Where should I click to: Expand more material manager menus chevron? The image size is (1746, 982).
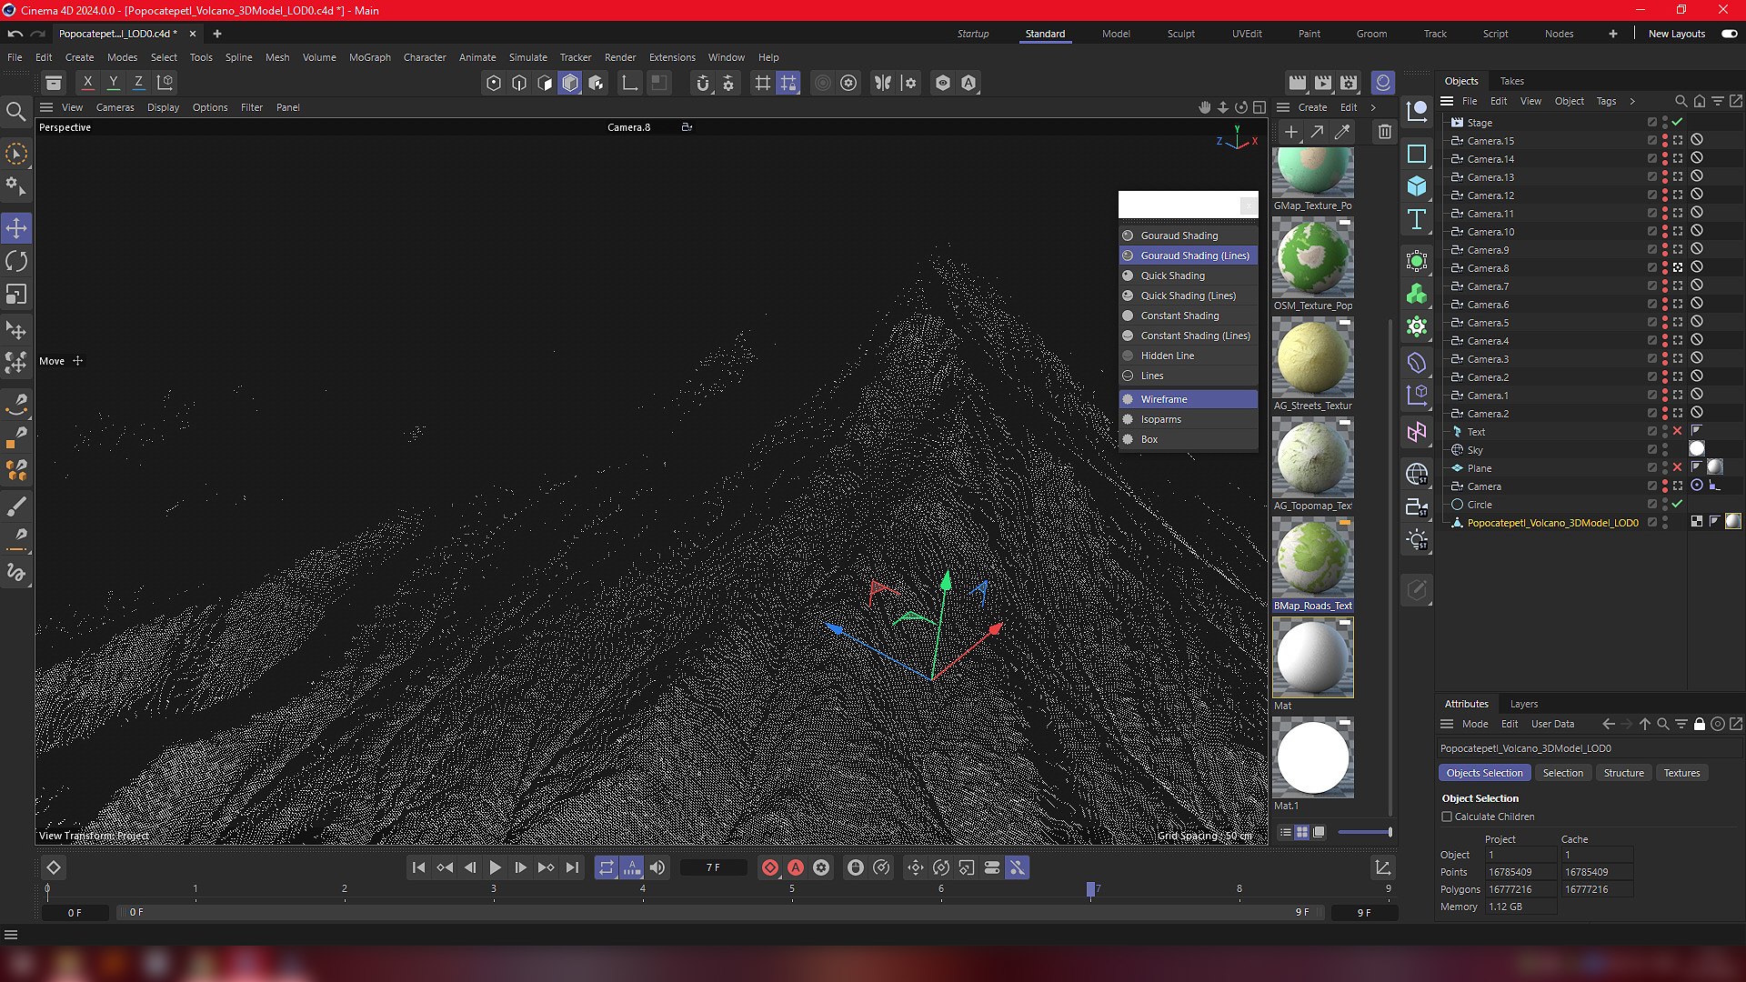click(x=1373, y=107)
